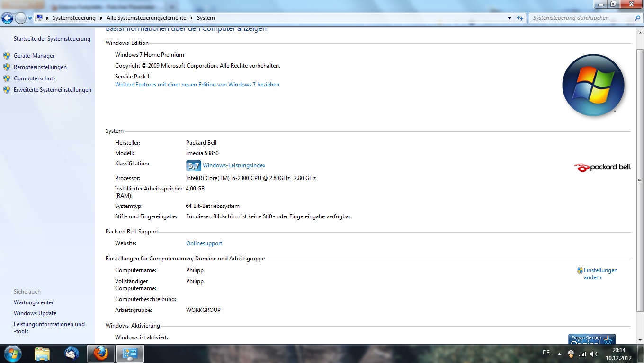Viewport: 644px width, 363px height.
Task: Open Computerschutz settings
Action: tap(35, 78)
